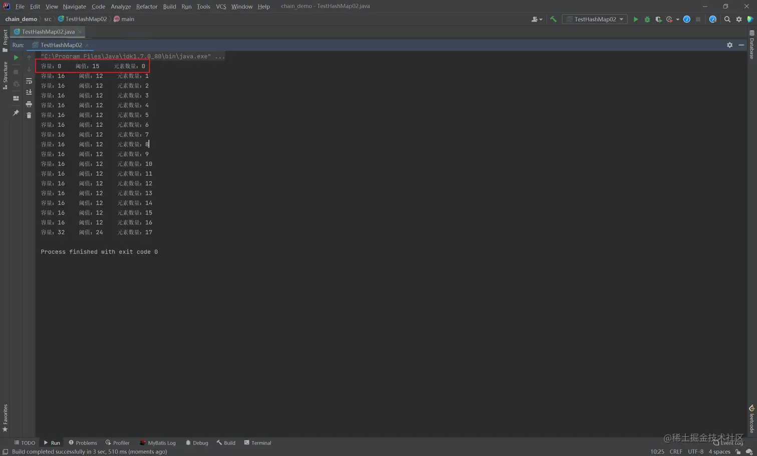
Task: Click the 10:25 line:column indicator
Action: pyautogui.click(x=657, y=451)
